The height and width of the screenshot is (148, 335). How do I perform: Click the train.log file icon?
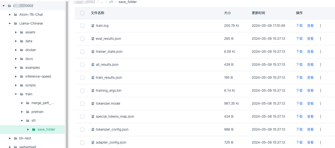coord(93,26)
